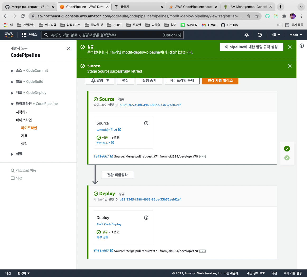307x277 pixels.
Task: Click the 전환 비활성화 transition button
Action: [117, 175]
